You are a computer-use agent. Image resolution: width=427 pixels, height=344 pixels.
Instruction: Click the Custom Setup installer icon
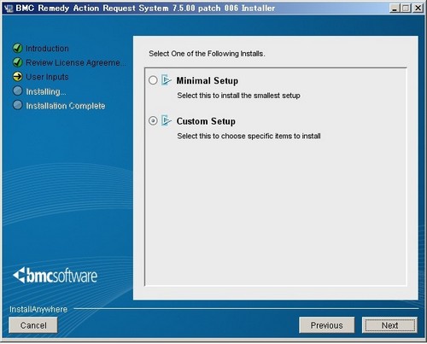click(x=167, y=120)
